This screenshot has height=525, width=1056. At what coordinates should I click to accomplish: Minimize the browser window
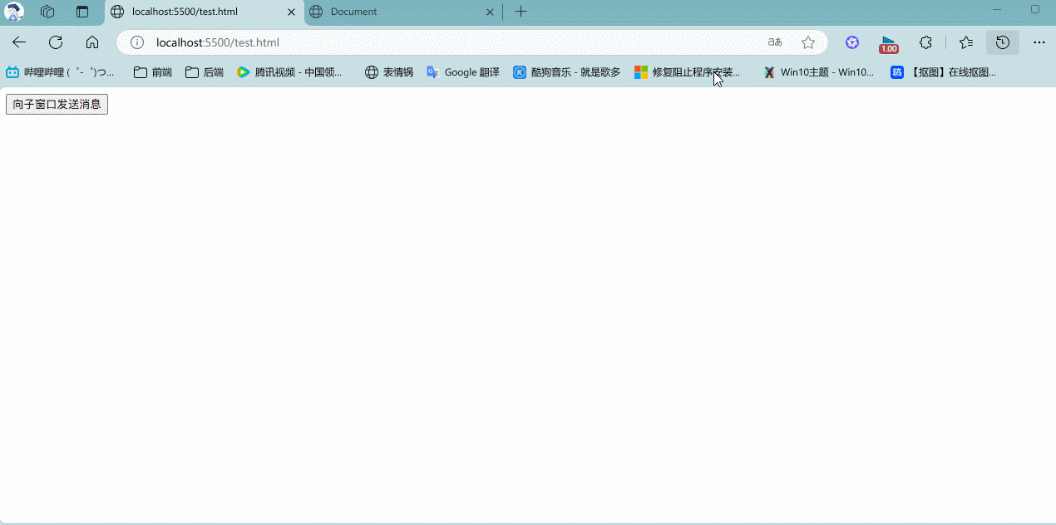(997, 9)
